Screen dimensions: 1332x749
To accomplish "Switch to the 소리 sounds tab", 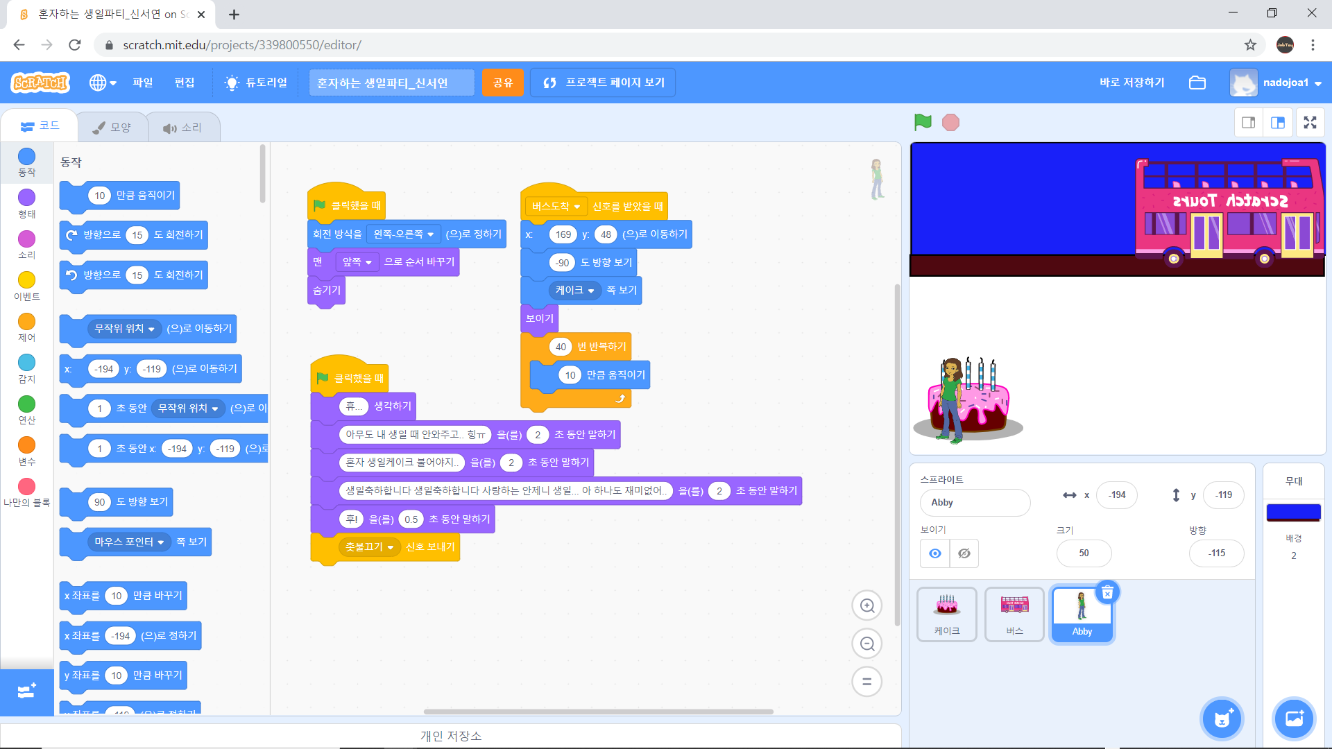I will click(182, 128).
